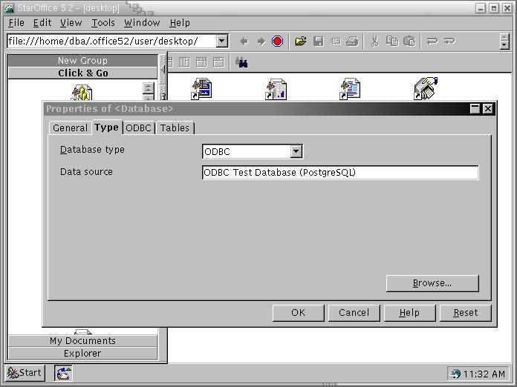Switch to the ODBC tab
The width and height of the screenshot is (517, 387).
138,128
